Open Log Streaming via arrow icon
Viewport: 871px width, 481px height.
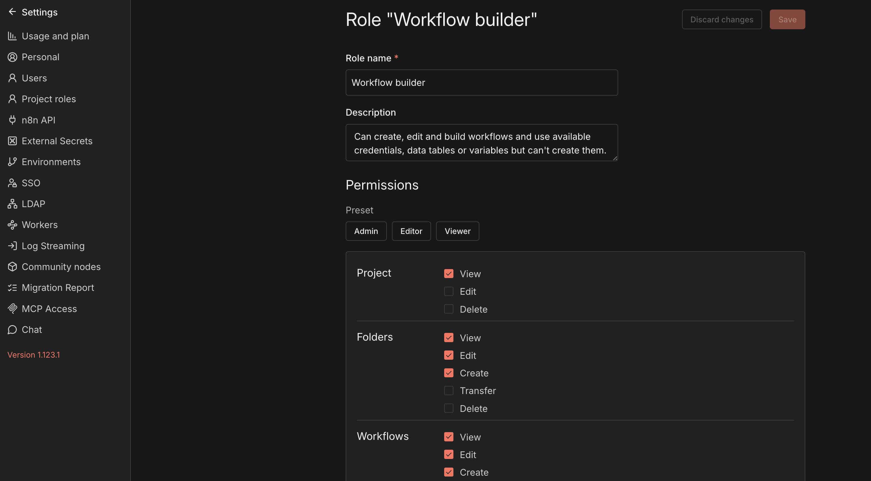tap(12, 245)
